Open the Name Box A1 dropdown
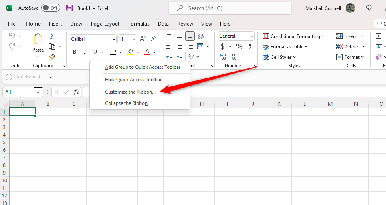 pos(38,92)
